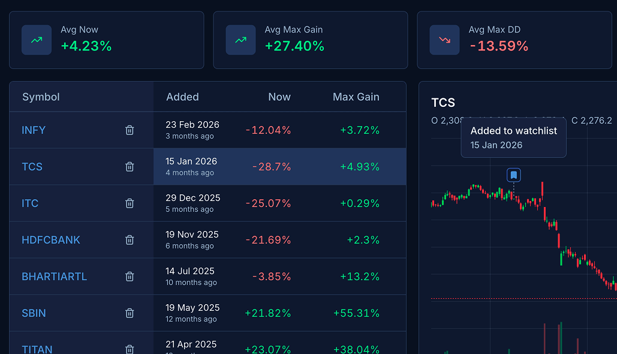617x354 pixels.
Task: Click SBIN's +21.82% Now value
Action: pyautogui.click(x=268, y=313)
